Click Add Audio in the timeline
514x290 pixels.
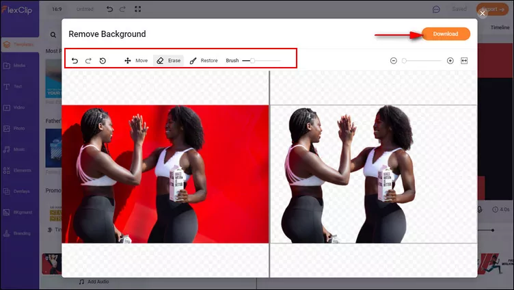pyautogui.click(x=94, y=282)
